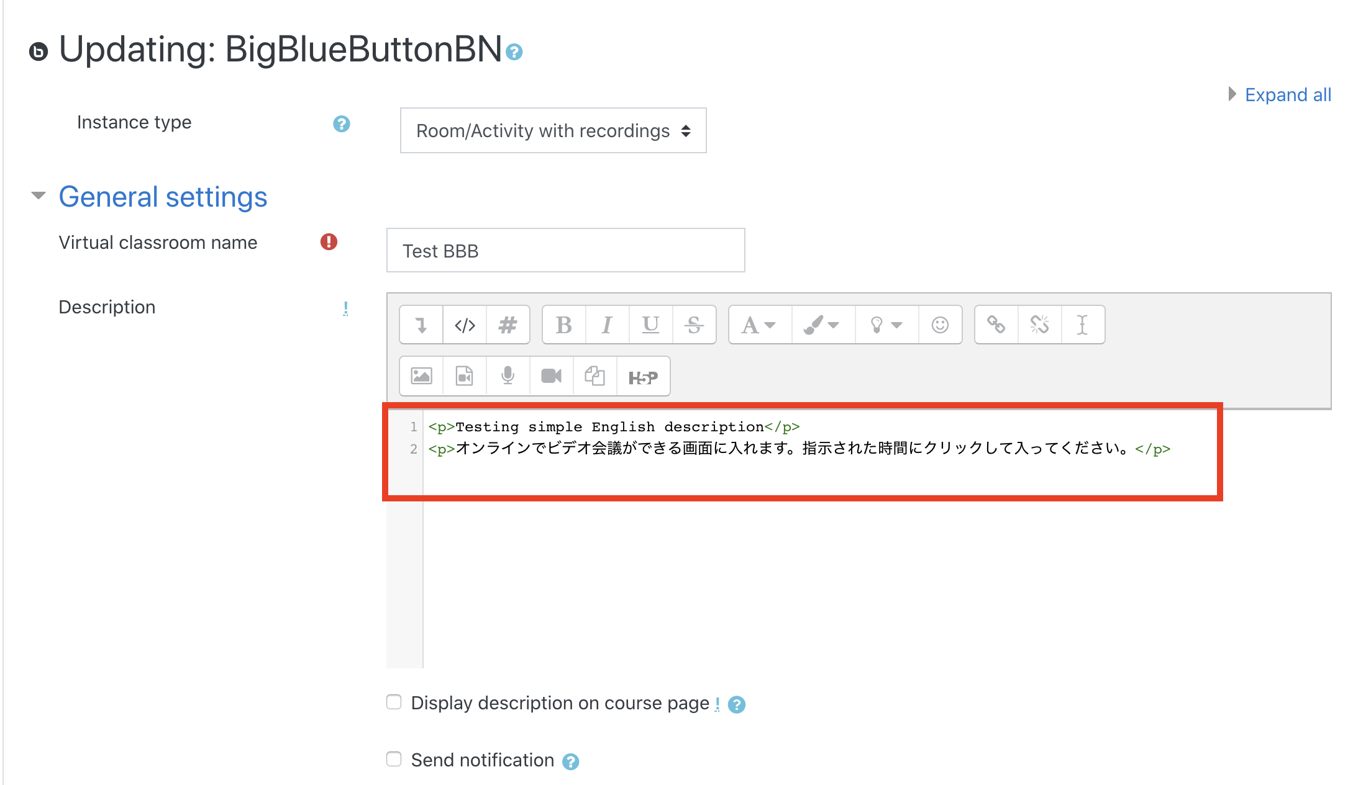Apply underline formatting
This screenshot has height=785, width=1353.
(x=651, y=325)
